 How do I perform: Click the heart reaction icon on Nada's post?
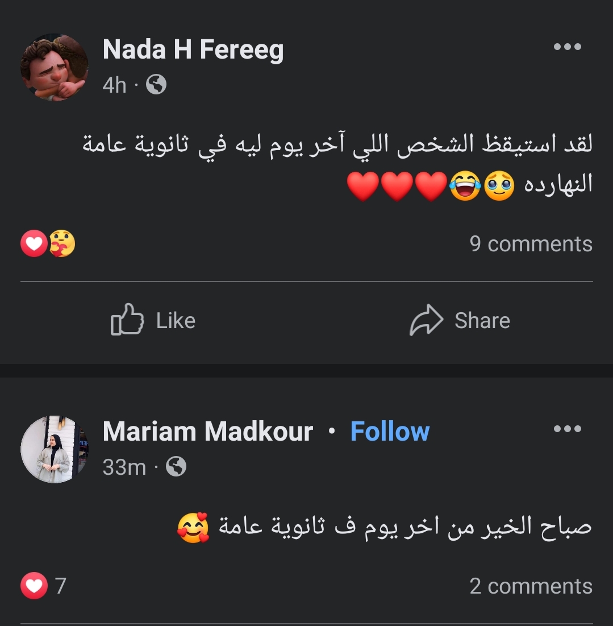tap(34, 244)
